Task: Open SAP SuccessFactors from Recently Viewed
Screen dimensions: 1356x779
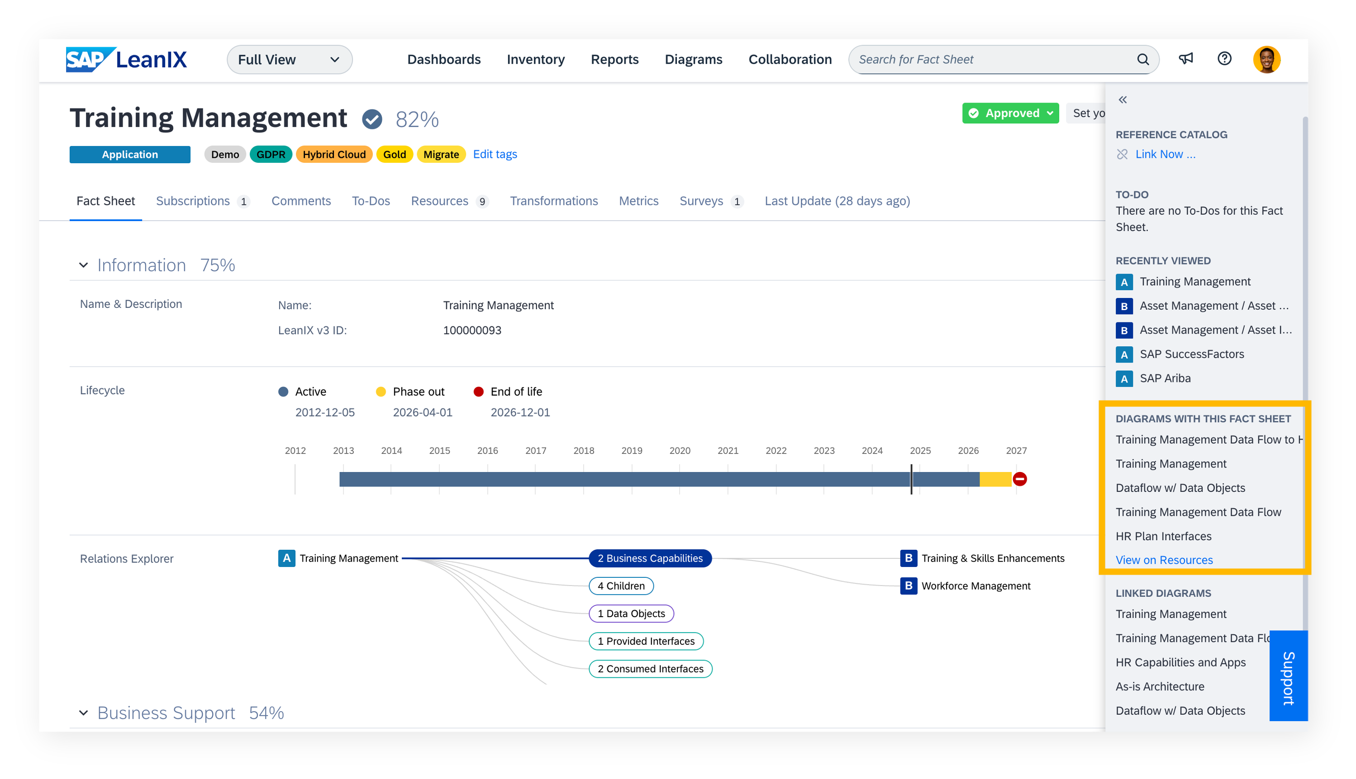Action: coord(1191,354)
